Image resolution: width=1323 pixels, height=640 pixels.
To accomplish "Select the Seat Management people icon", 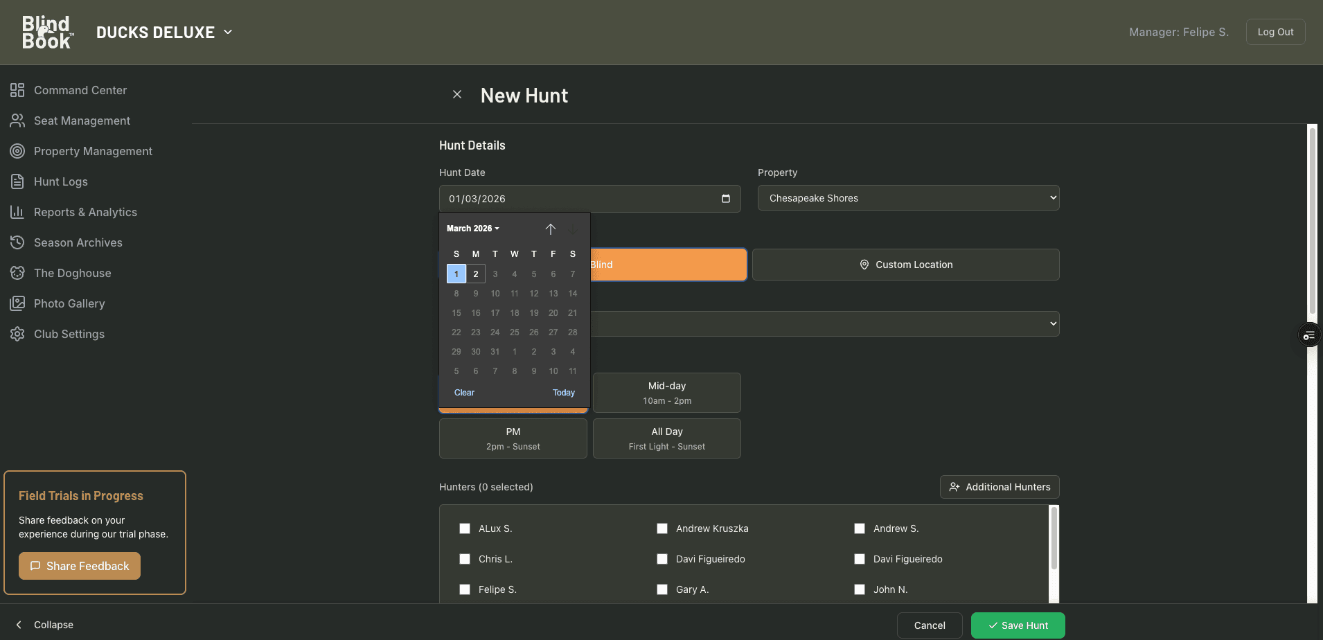I will coord(18,120).
